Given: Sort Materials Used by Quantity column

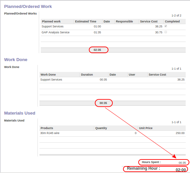Looking at the screenshot, I should [101, 128].
